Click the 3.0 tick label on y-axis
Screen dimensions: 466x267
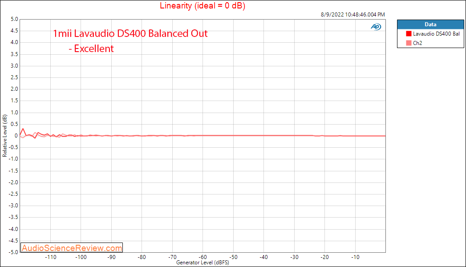click(x=14, y=66)
